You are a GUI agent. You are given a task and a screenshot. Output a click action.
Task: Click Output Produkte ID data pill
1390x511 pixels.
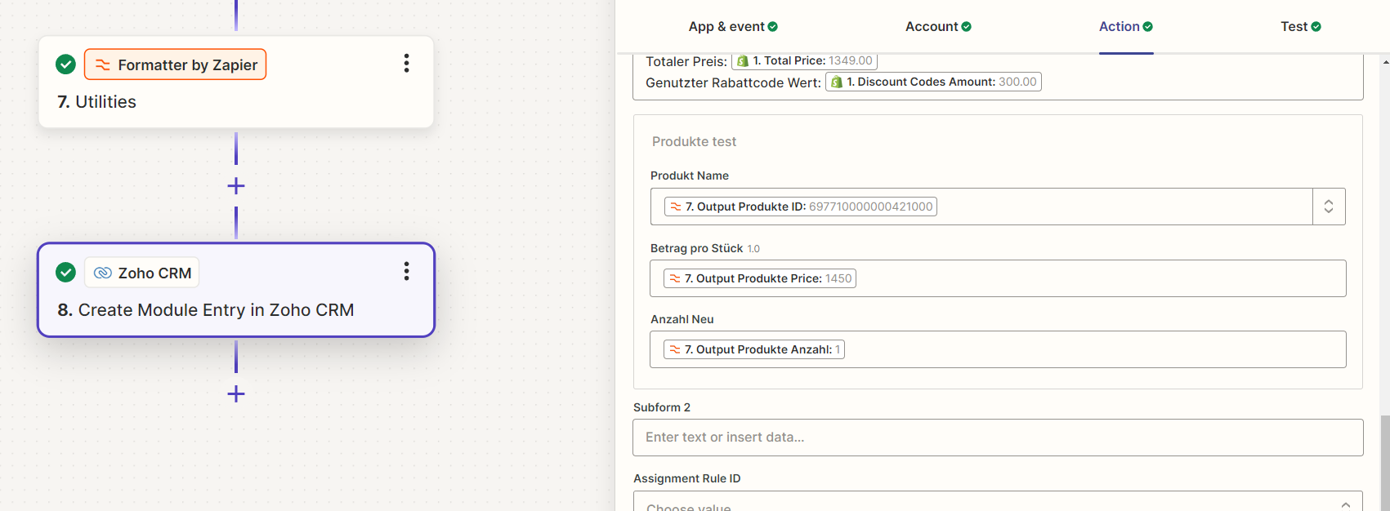coord(801,207)
